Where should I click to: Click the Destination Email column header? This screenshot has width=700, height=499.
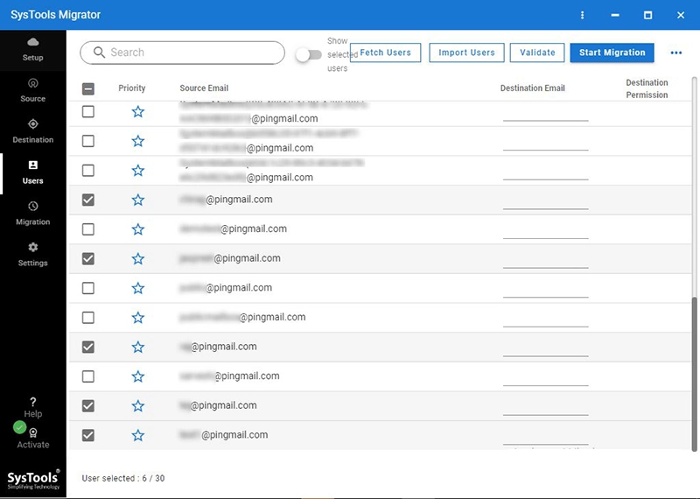pyautogui.click(x=533, y=88)
